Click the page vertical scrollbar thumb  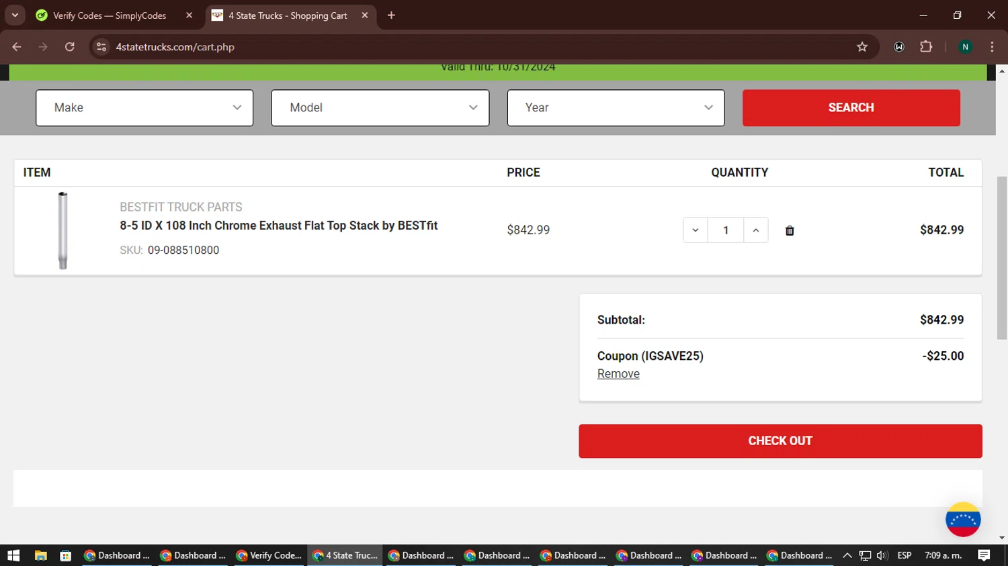(x=1002, y=258)
